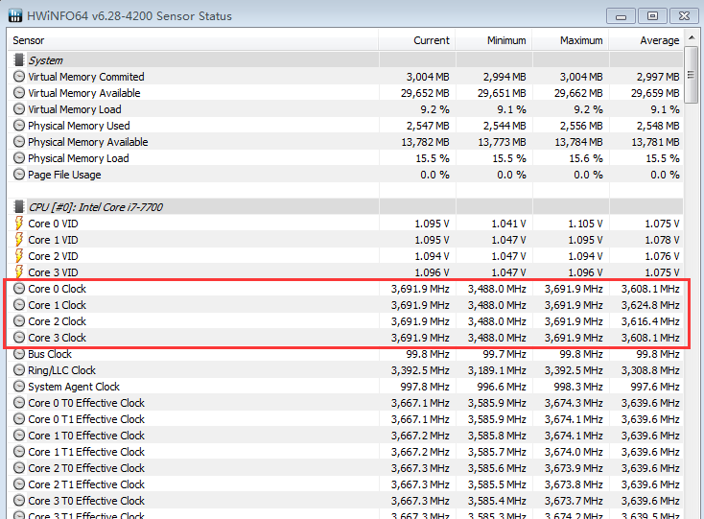Click the Minimum column header
Screen dimensions: 704x519
click(494, 40)
